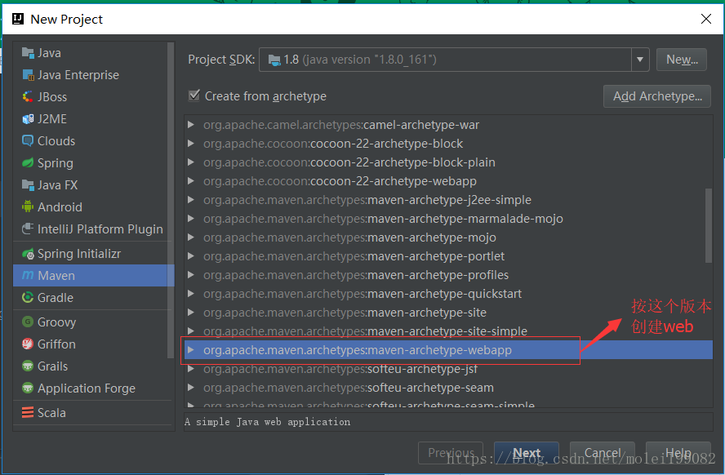Click the Scala icon
Screen dimensions: 725x475
click(x=28, y=413)
